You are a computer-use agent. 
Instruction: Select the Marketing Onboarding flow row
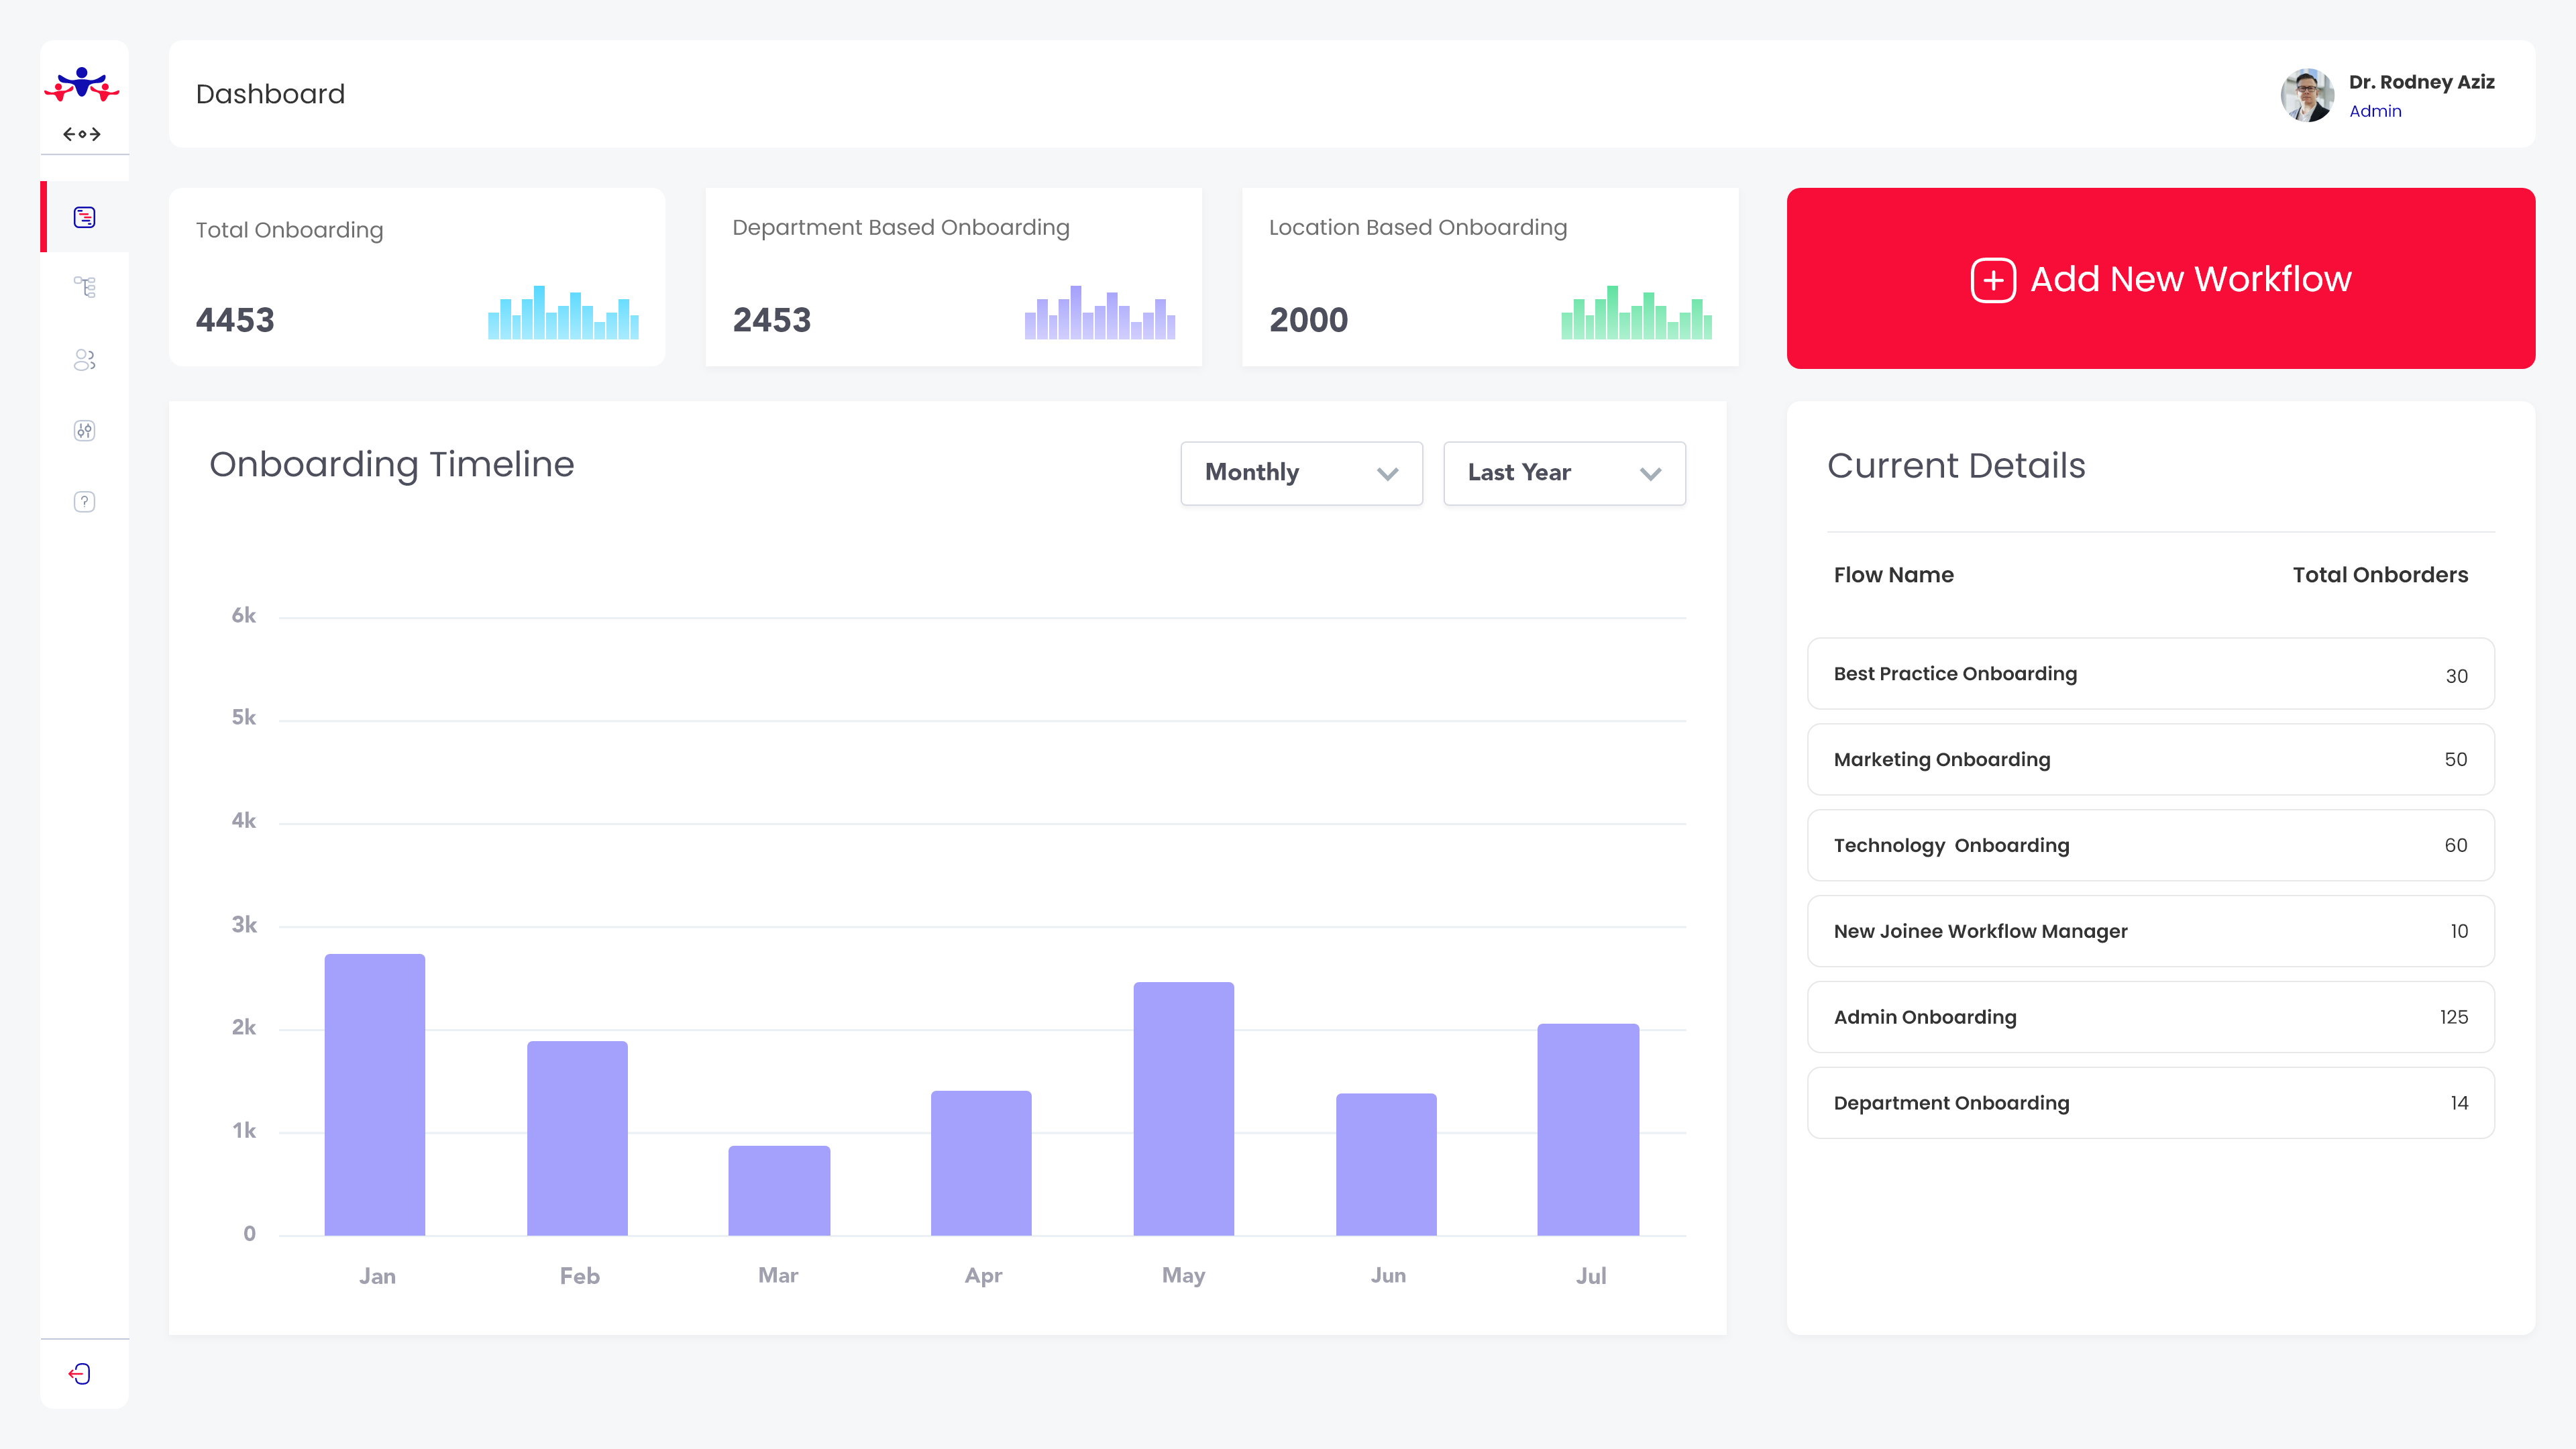(2150, 760)
